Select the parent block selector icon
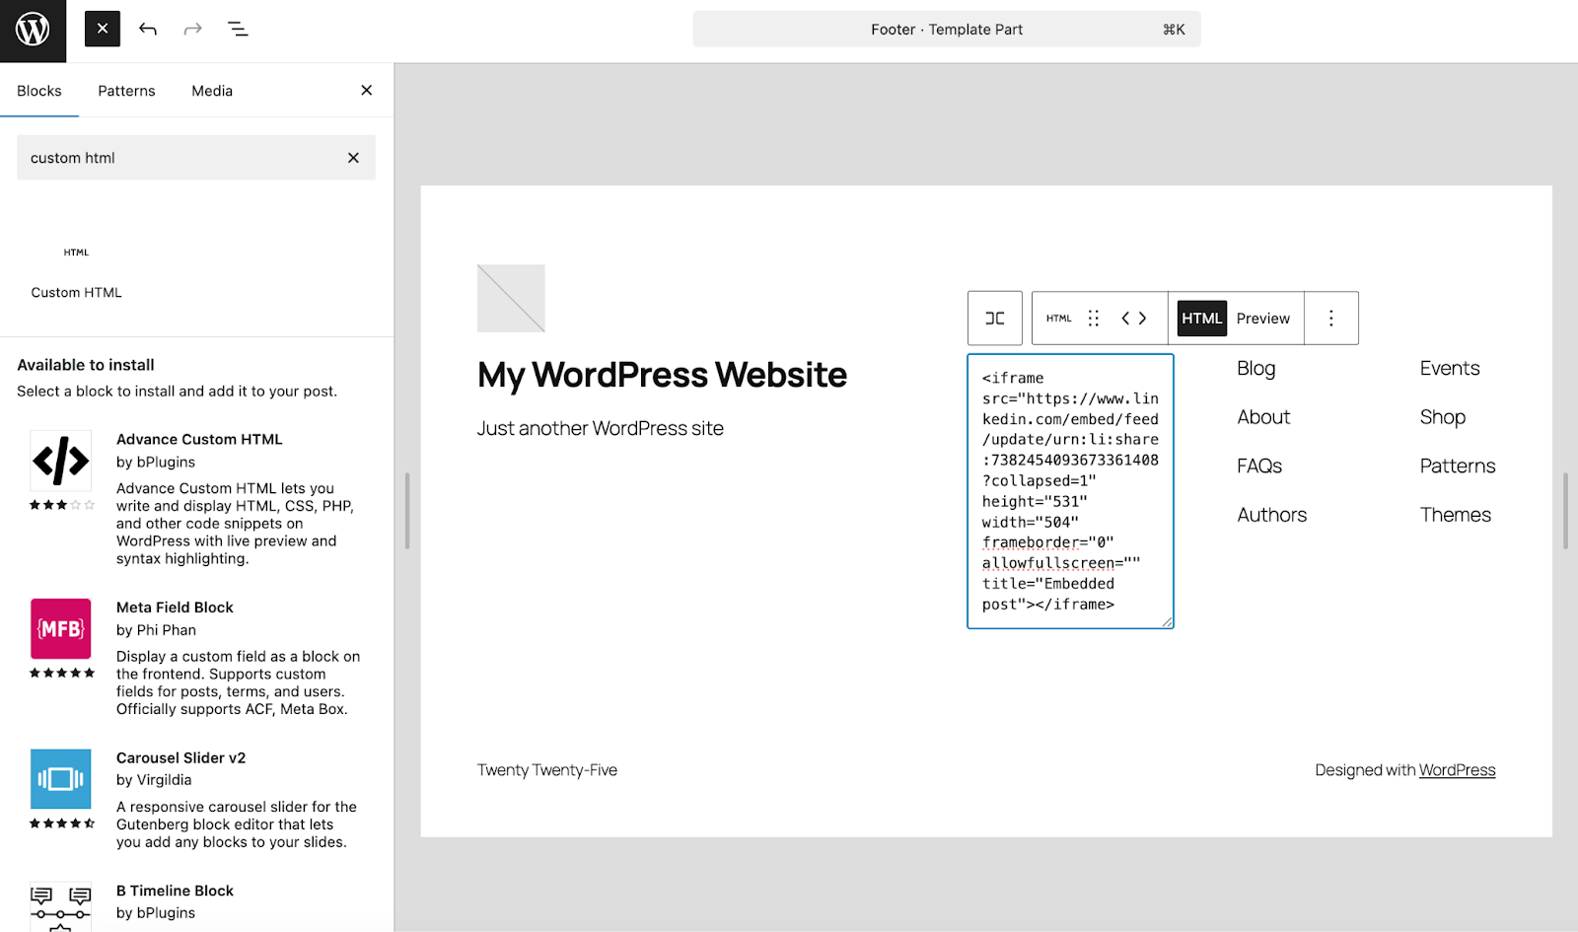This screenshot has width=1578, height=932. (x=994, y=318)
